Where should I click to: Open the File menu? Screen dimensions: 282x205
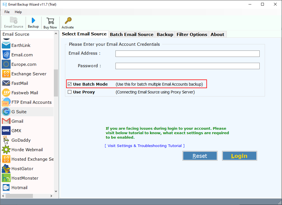point(7,12)
